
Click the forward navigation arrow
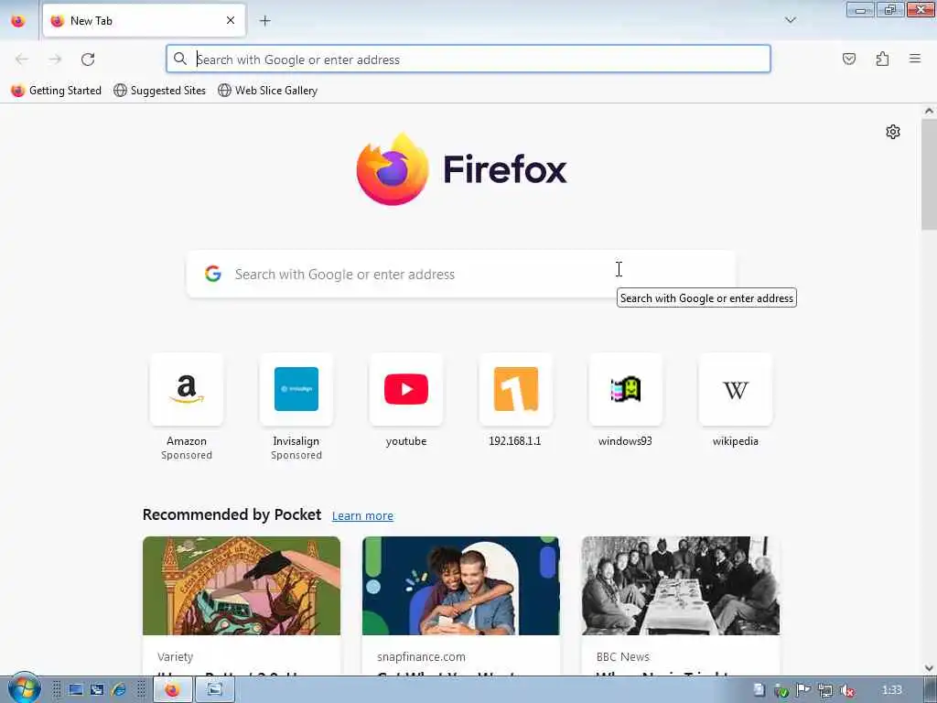click(x=55, y=59)
